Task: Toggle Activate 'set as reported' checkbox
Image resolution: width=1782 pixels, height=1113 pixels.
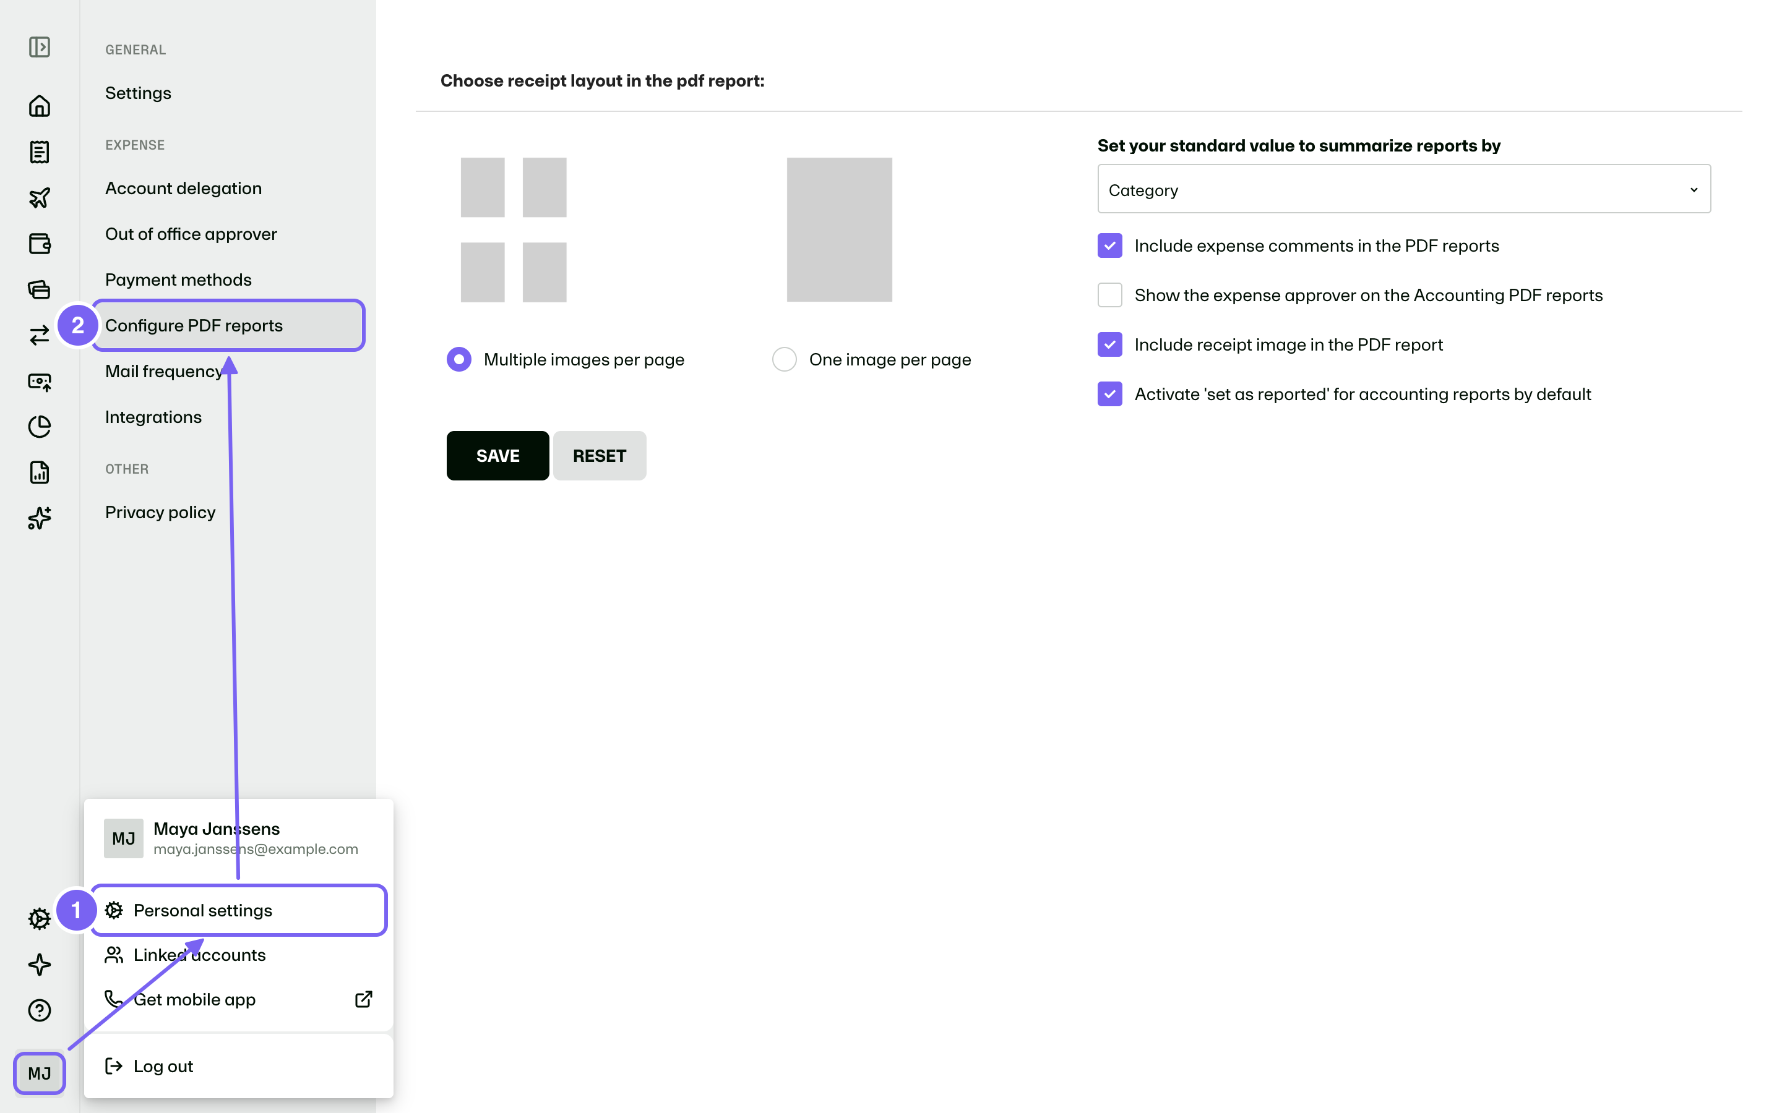Action: [x=1109, y=394]
